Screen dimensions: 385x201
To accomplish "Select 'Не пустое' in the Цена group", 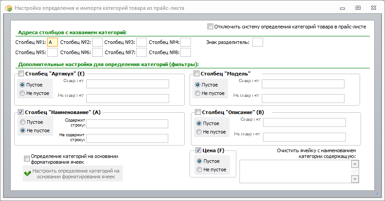I will tap(199, 169).
